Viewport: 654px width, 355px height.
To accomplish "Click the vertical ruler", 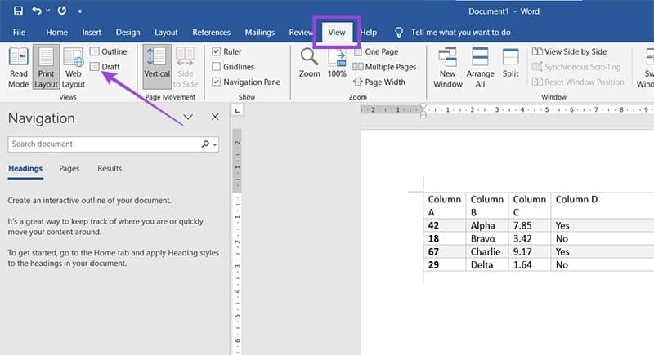I will point(237,242).
